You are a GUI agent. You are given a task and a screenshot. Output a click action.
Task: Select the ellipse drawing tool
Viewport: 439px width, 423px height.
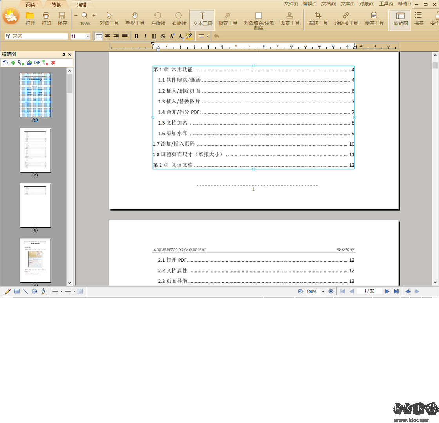(34, 291)
